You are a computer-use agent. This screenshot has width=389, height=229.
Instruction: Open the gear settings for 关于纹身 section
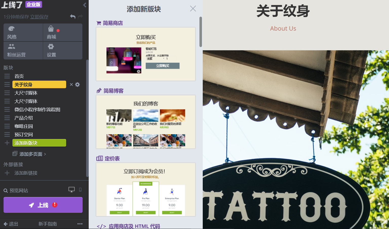tap(77, 84)
